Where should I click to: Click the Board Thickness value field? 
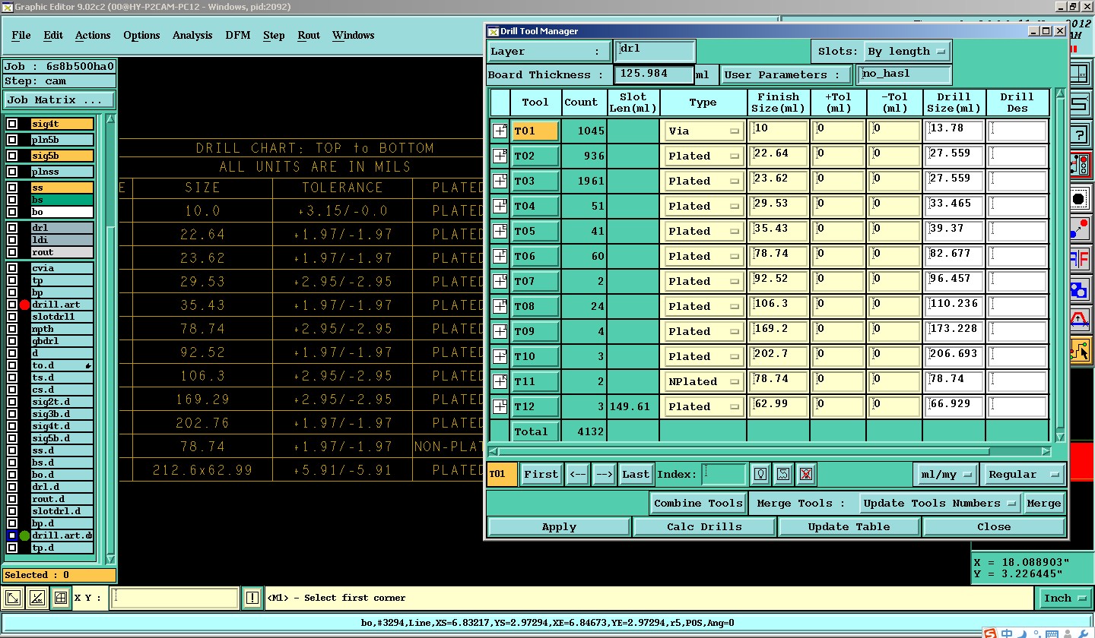pos(654,74)
